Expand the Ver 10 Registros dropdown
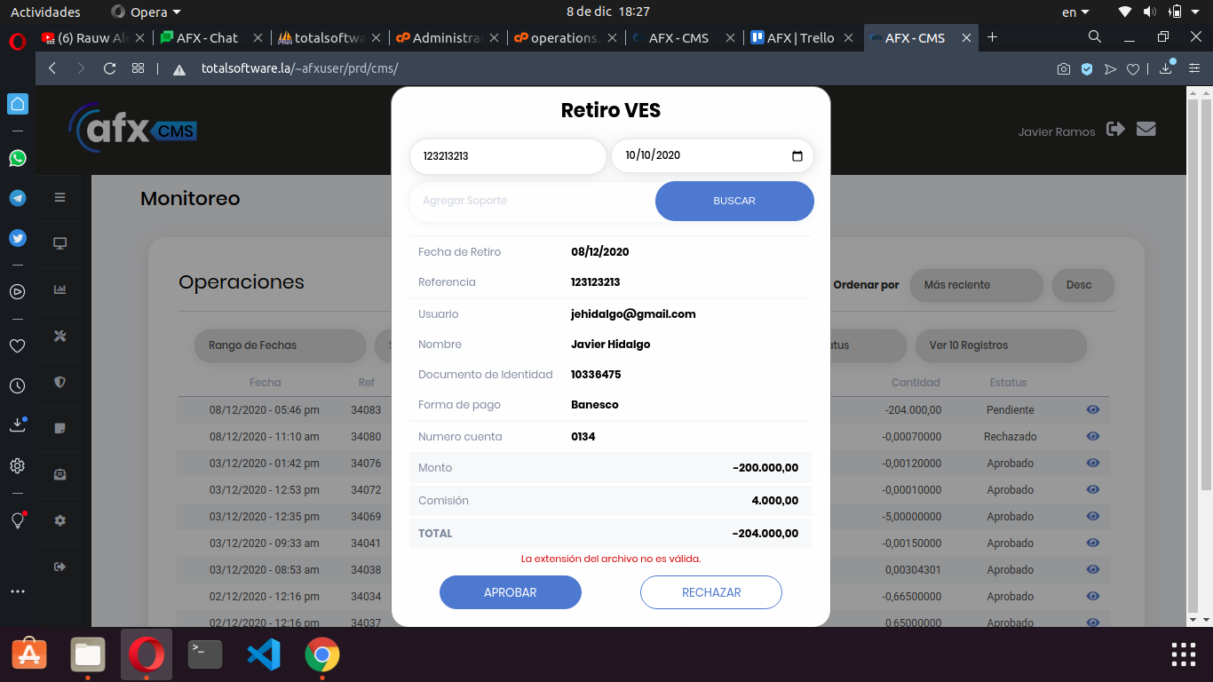The width and height of the screenshot is (1213, 682). [x=1000, y=345]
